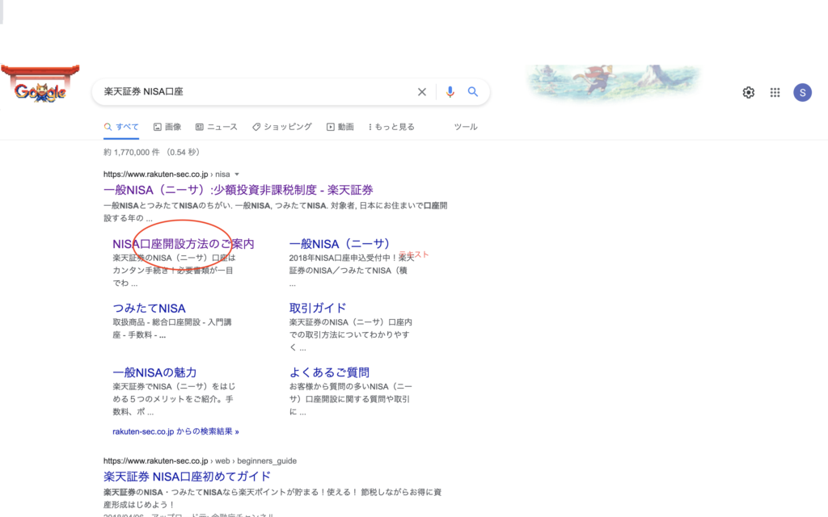
Task: Open the account profile avatar
Action: pos(802,92)
